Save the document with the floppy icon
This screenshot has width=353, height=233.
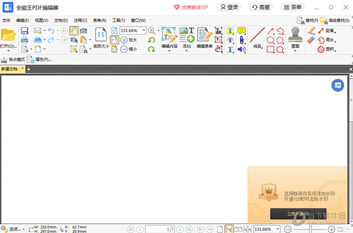tap(24, 31)
